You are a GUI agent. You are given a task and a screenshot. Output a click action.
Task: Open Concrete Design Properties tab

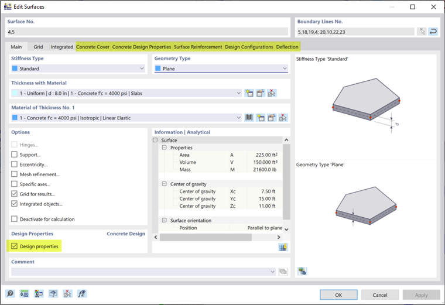point(142,47)
